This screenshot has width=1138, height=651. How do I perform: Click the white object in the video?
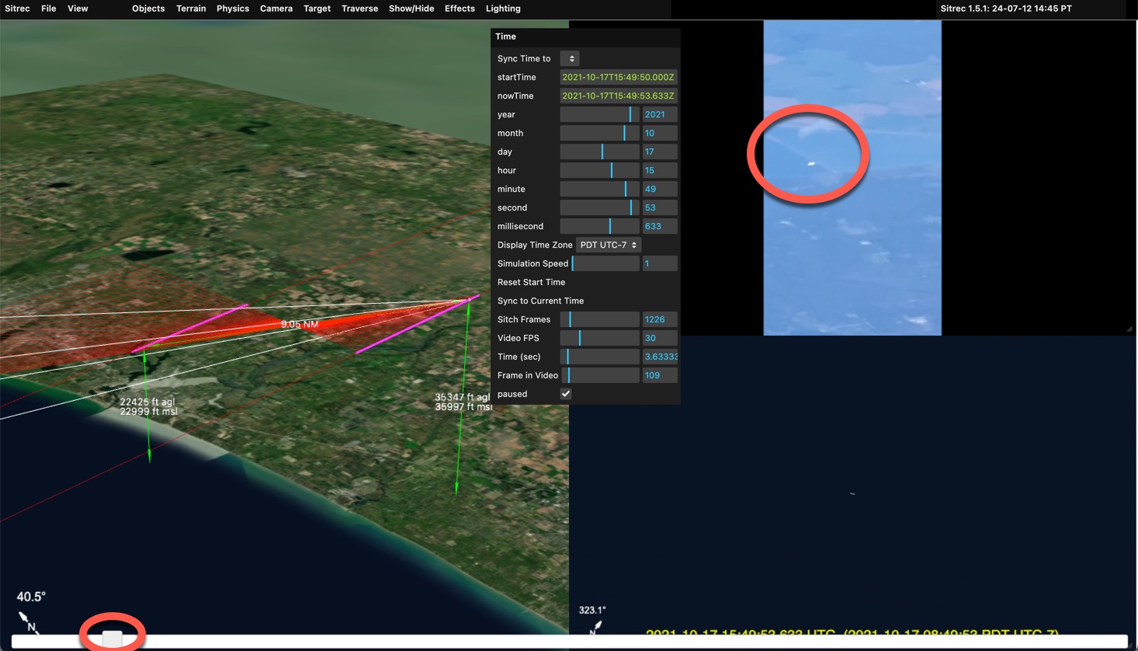811,163
